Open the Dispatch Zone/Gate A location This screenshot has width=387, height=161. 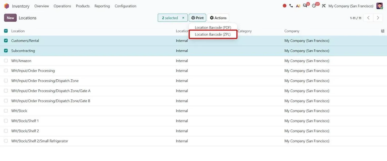click(x=51, y=91)
